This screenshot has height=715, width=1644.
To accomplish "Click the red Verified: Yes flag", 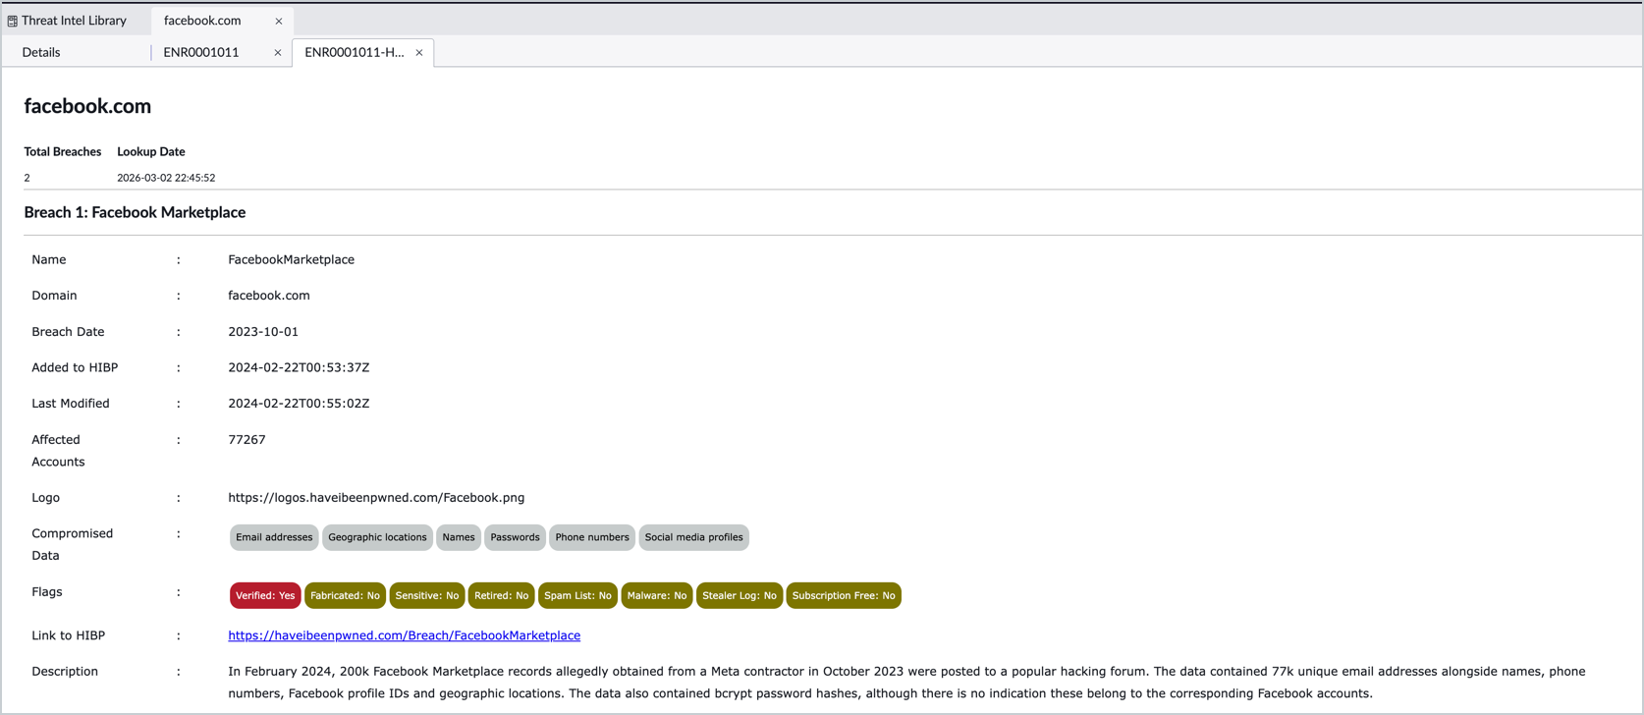I will 265,595.
